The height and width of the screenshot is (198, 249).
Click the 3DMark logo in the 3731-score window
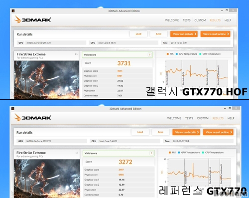32,19
